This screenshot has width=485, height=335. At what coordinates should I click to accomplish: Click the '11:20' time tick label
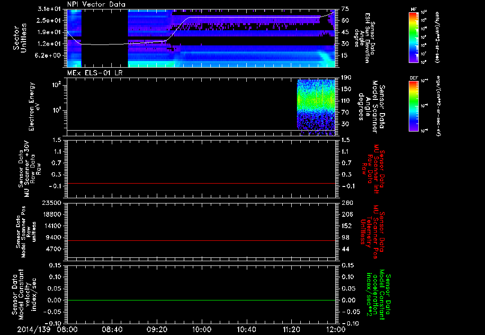291,329
